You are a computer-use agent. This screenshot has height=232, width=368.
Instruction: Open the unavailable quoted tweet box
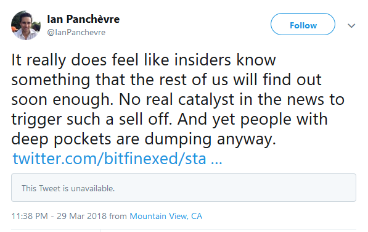click(x=184, y=188)
